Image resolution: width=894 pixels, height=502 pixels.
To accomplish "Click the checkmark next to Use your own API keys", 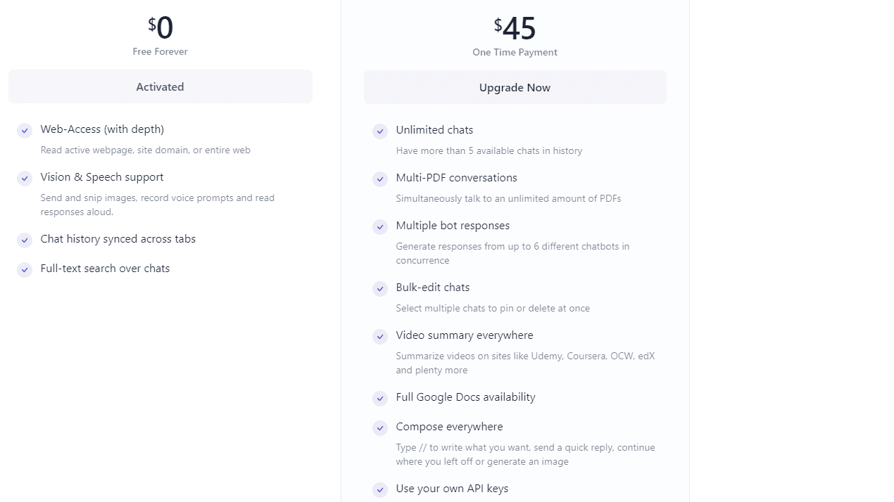I will tap(380, 489).
